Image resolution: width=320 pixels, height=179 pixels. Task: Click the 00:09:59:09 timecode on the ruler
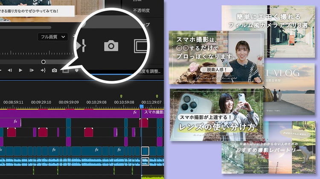pos(69,102)
